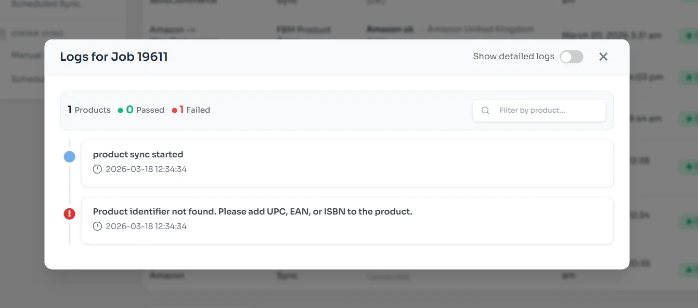Select the identifier not found error log card
This screenshot has height=308, width=698.
[x=347, y=220]
